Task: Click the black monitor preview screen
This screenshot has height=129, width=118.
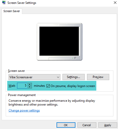Action: (59, 41)
